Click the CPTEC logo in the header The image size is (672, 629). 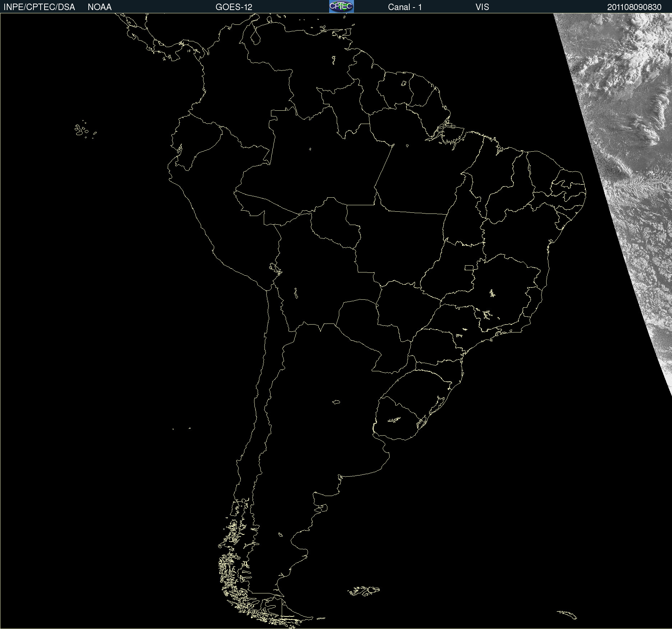pos(341,6)
